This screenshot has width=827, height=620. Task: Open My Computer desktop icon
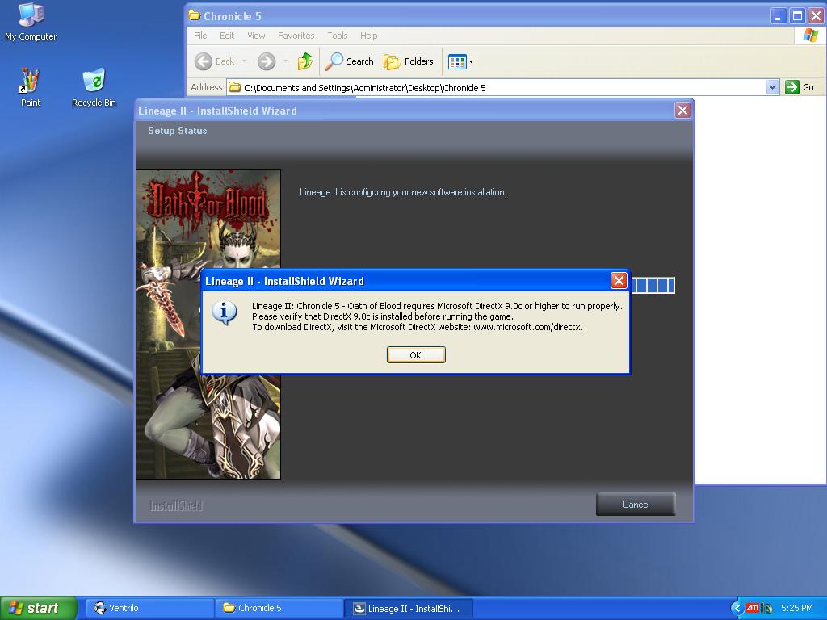[x=31, y=21]
